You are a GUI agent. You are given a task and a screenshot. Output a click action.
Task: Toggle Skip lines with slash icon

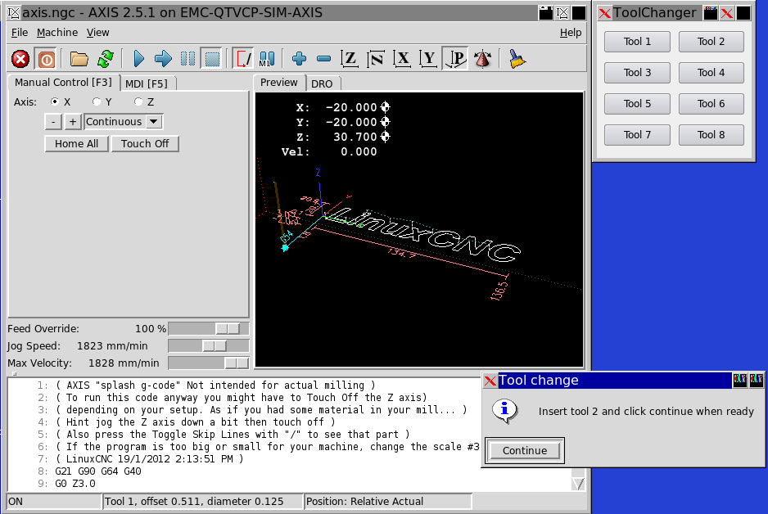coord(243,59)
